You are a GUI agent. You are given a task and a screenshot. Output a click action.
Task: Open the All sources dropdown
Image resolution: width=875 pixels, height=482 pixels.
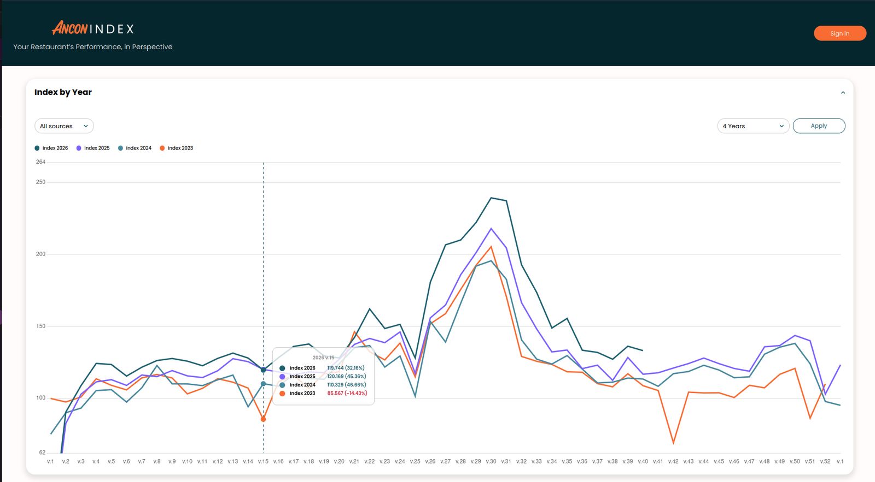64,126
